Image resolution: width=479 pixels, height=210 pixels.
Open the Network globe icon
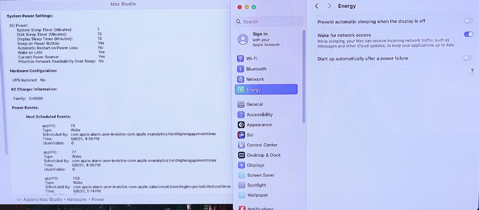coord(240,79)
